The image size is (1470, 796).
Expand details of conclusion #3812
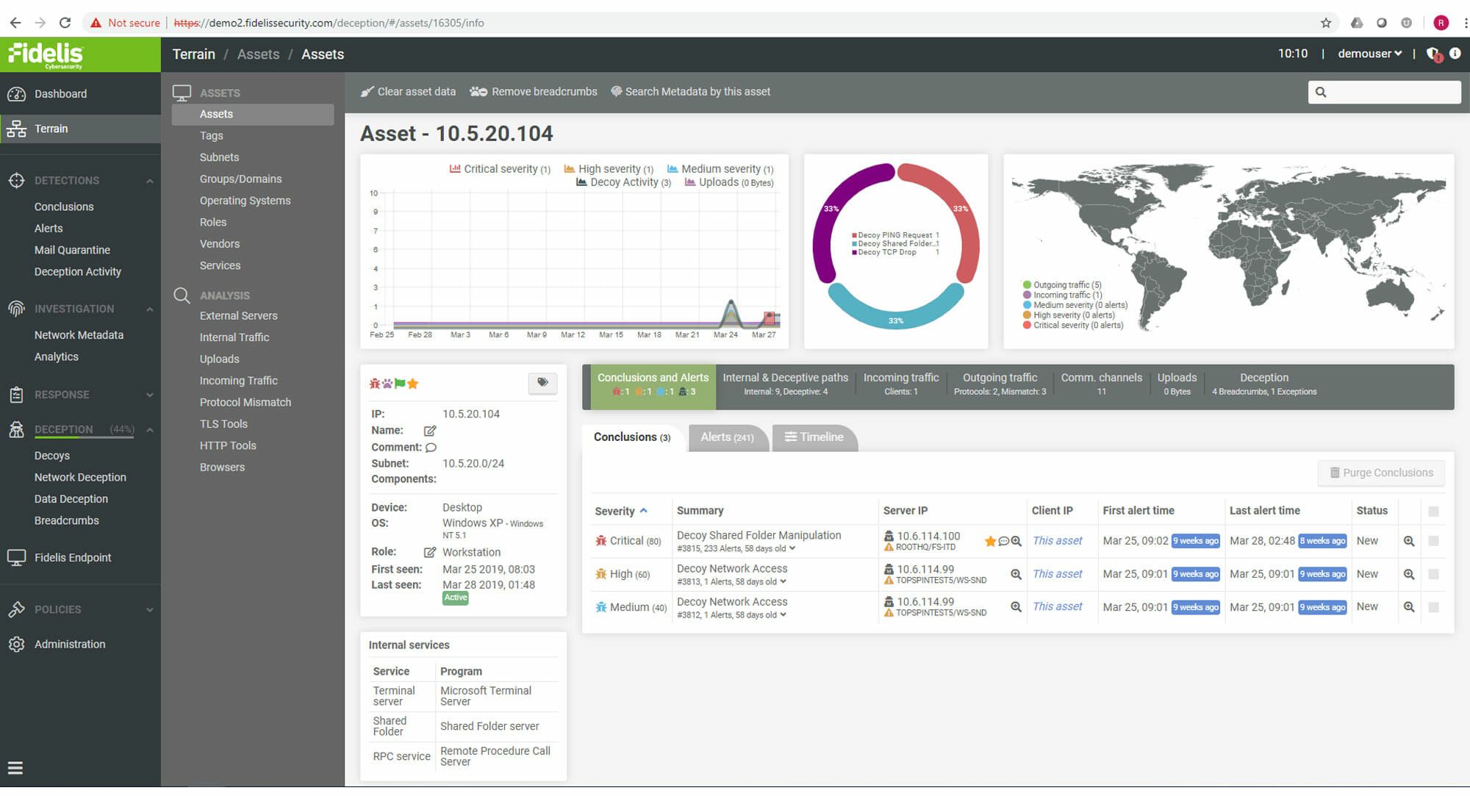tap(783, 615)
